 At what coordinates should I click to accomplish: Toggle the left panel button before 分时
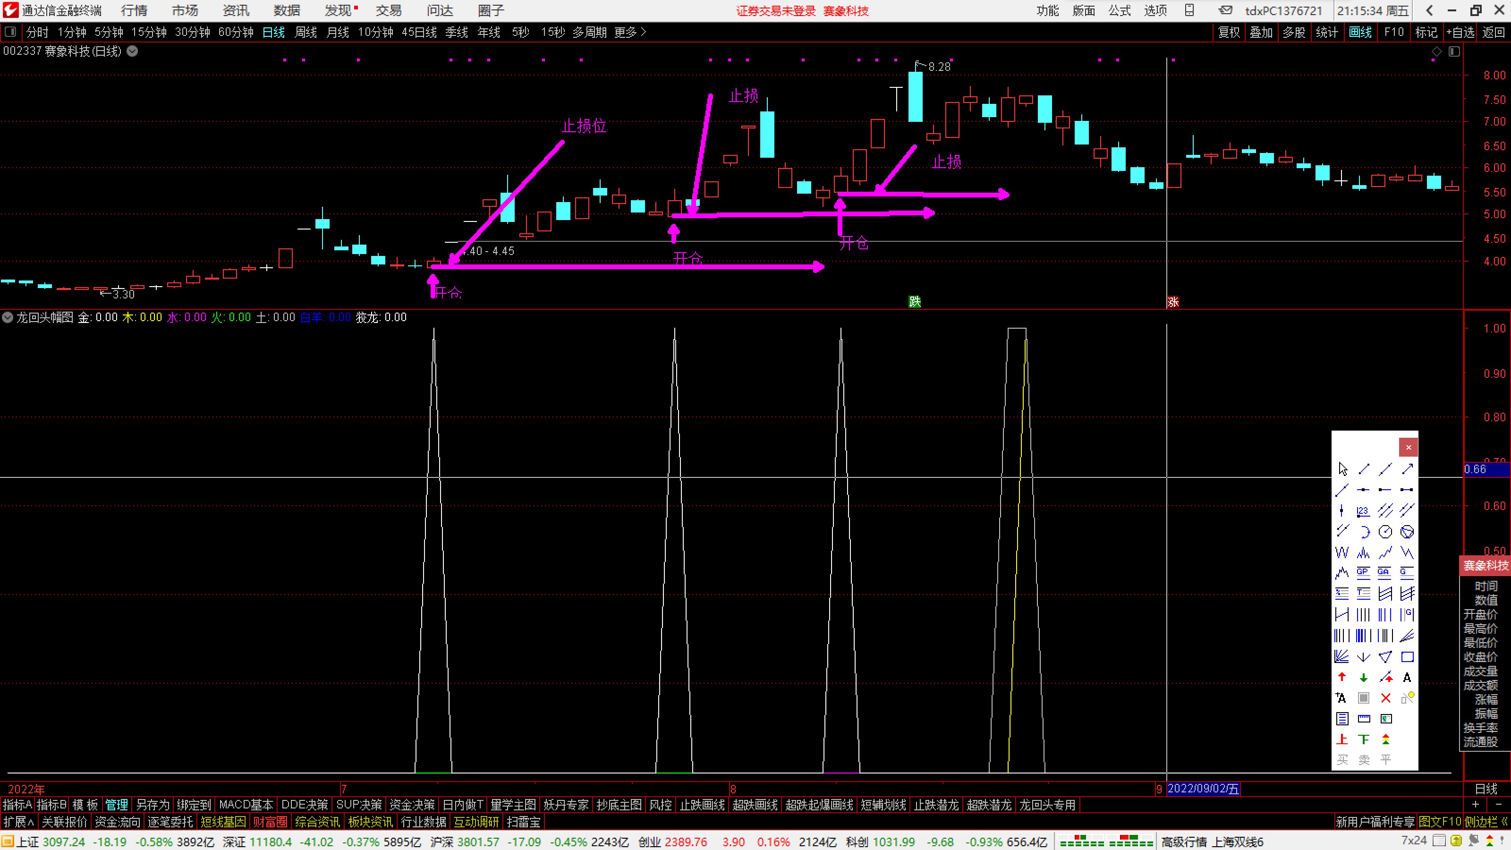(x=10, y=32)
